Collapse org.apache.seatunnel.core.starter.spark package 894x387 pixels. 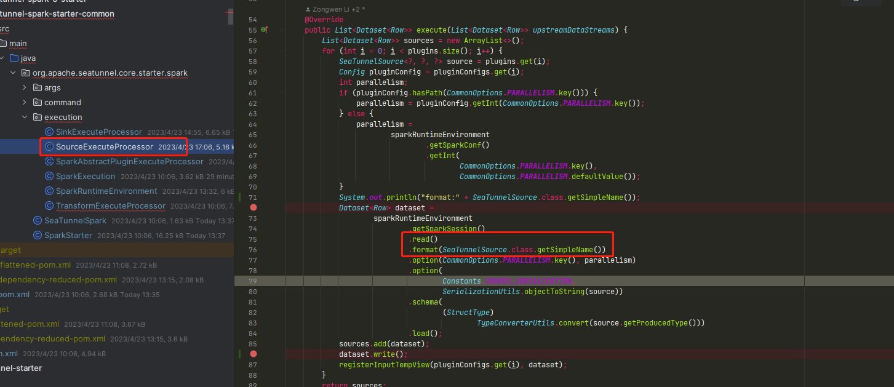14,73
